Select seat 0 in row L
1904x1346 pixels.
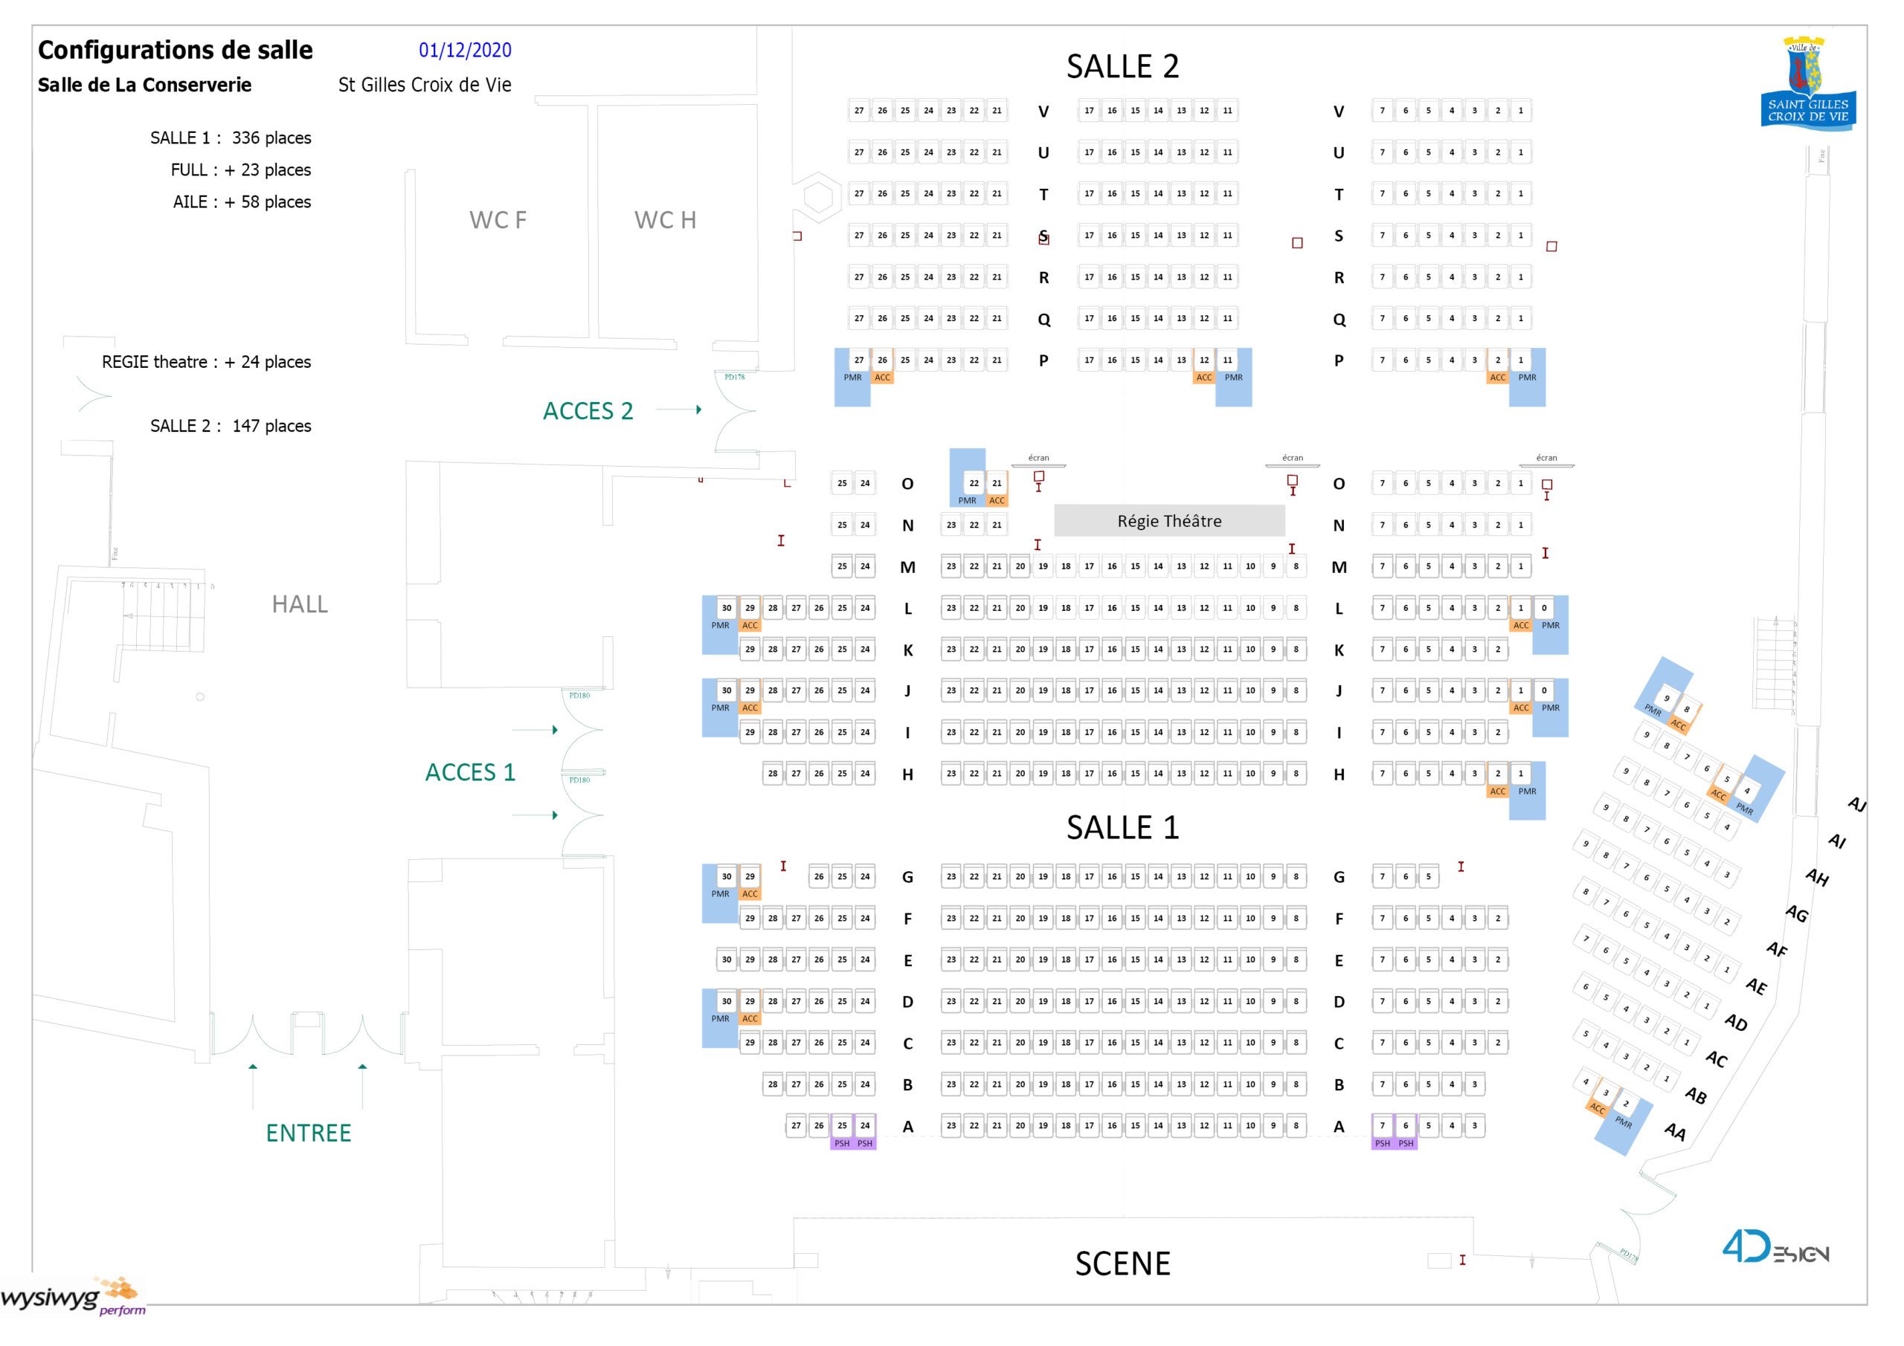click(1544, 607)
